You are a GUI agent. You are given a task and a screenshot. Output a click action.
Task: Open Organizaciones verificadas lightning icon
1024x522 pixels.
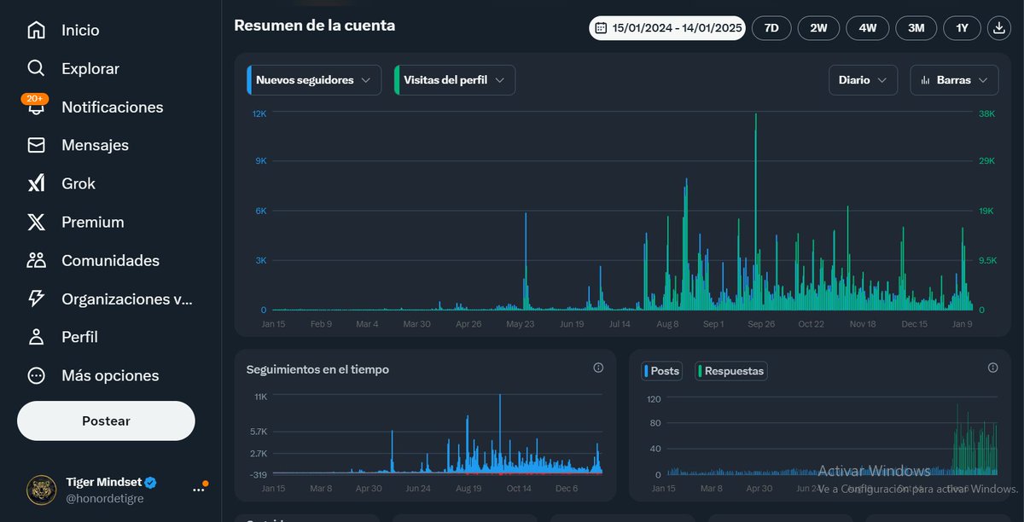(x=36, y=299)
